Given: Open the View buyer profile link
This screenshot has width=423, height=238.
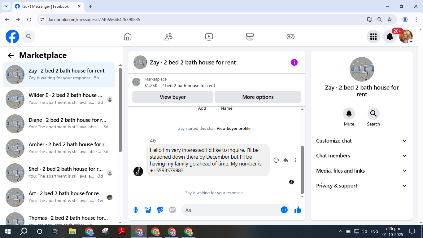Looking at the screenshot, I should tap(233, 128).
